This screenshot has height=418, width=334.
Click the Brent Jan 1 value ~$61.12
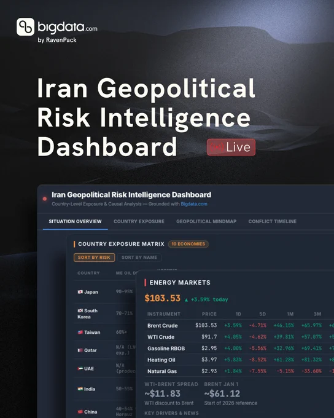(x=222, y=393)
